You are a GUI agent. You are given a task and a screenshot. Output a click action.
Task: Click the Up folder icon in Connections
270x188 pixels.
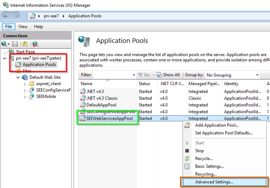click(25, 44)
